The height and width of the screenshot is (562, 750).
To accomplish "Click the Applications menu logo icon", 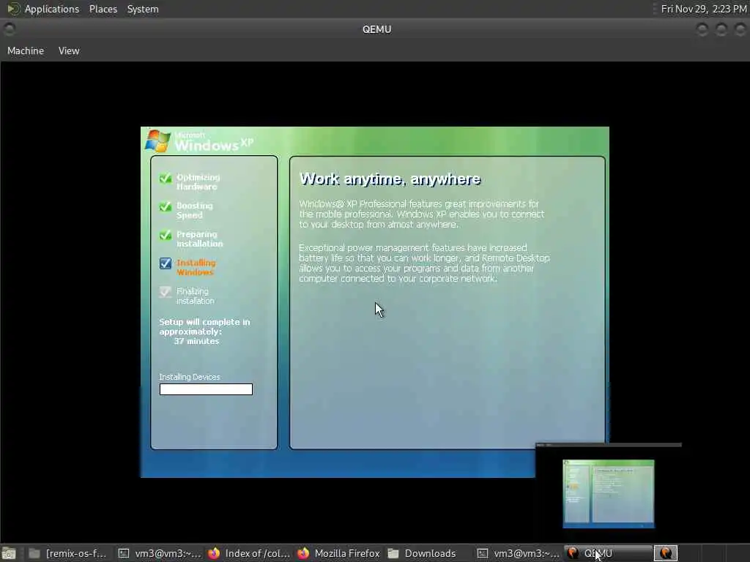I will pyautogui.click(x=13, y=9).
